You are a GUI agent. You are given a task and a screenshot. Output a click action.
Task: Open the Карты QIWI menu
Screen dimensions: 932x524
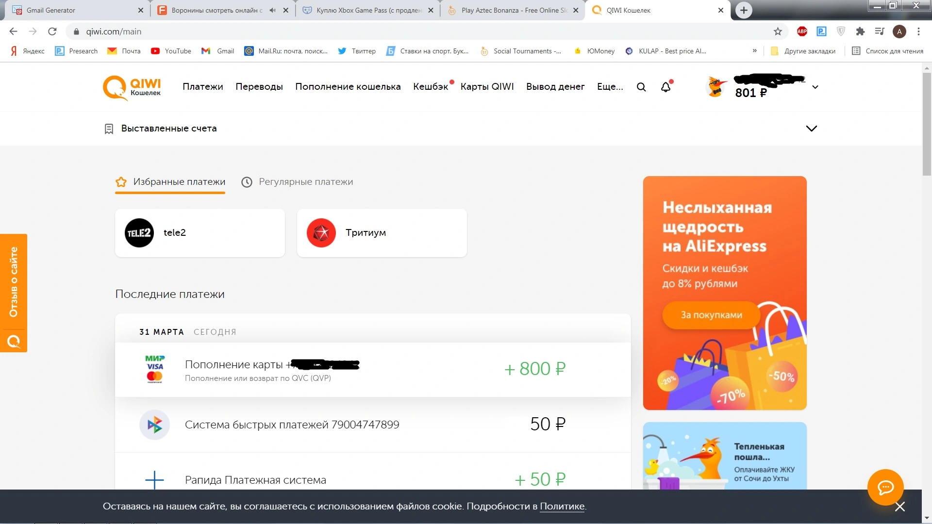487,87
